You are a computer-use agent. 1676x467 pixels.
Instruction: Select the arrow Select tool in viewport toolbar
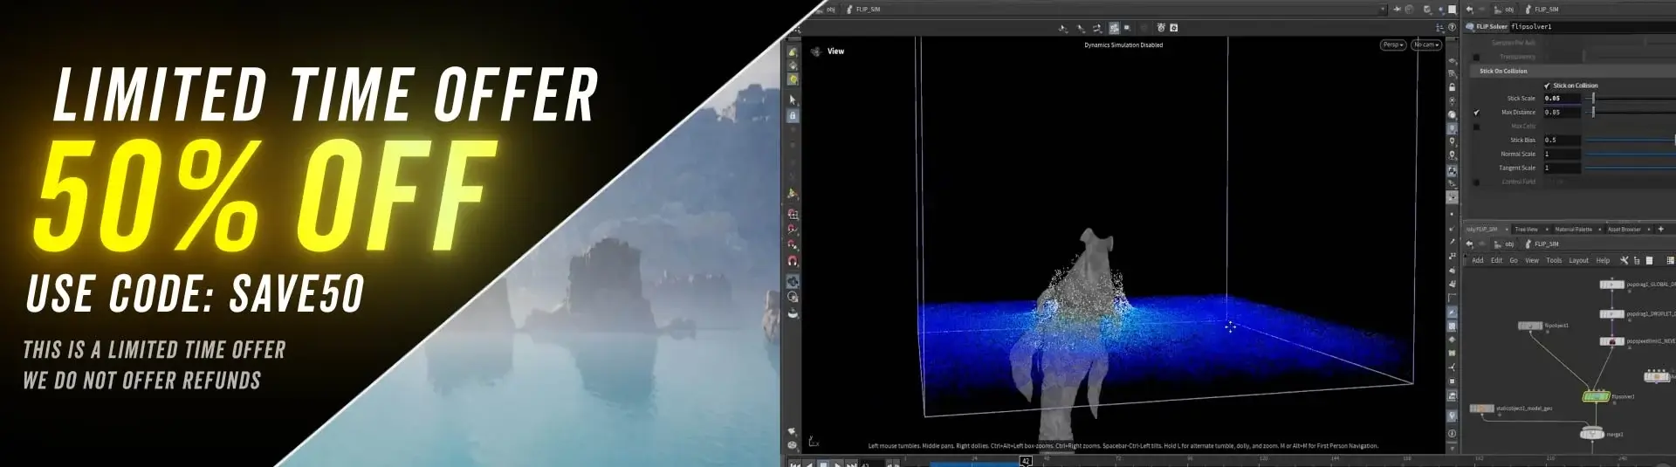pos(793,100)
